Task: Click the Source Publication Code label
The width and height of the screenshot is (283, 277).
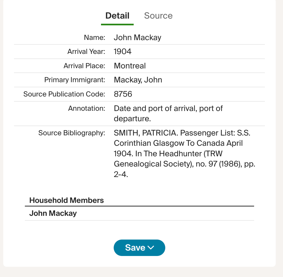Action: 64,94
